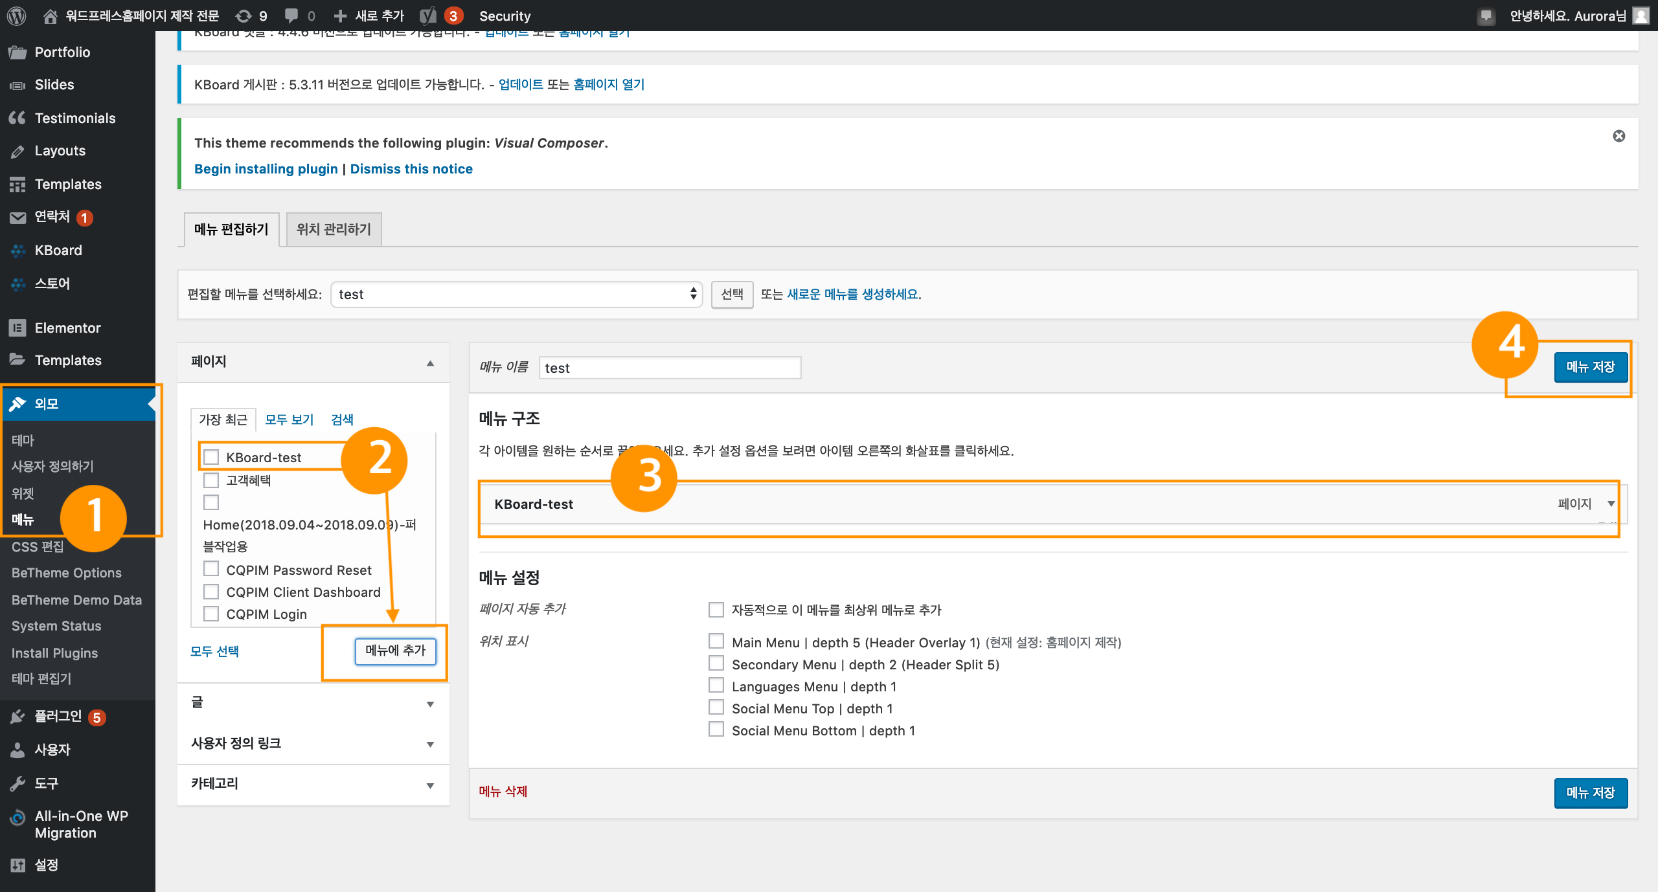Open the updates icon in admin bar
The image size is (1658, 892).
244,16
